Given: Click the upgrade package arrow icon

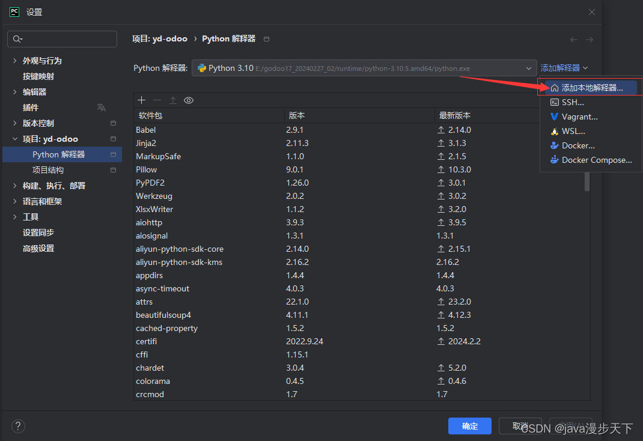Looking at the screenshot, I should coord(172,100).
